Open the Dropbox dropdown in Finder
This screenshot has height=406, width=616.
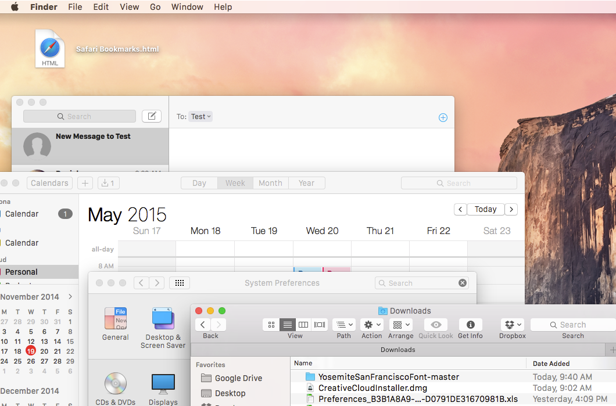(x=513, y=325)
